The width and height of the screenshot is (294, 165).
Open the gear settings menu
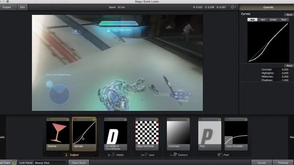pyautogui.click(x=233, y=7)
